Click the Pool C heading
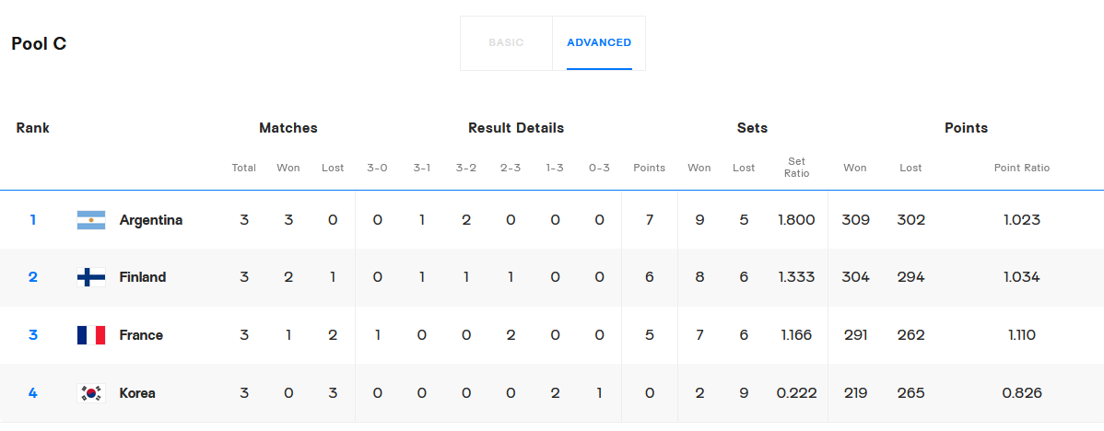 39,43
